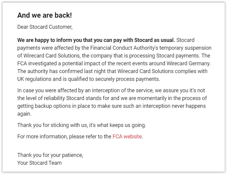227x174 pixels.
Task: Click the bold 'We are happy to inform you' sentence
Action: coord(96,40)
